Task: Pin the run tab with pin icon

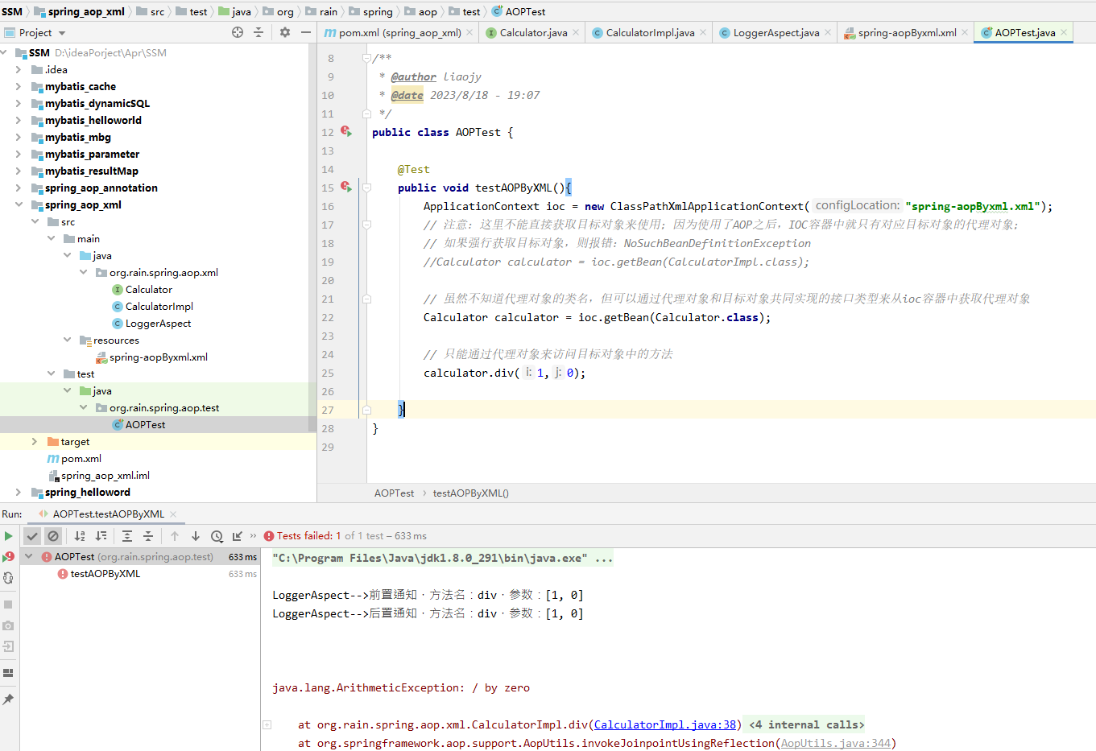Action: 8,699
